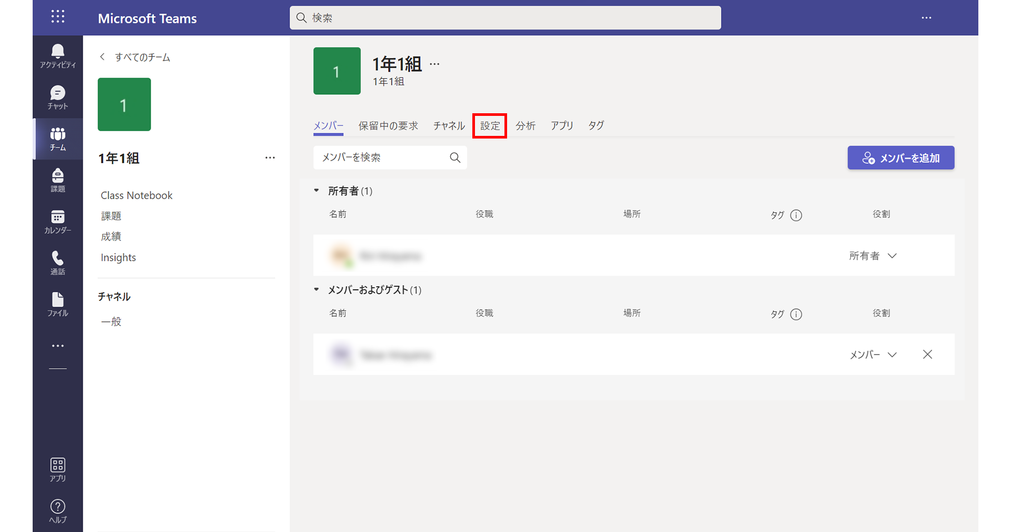Open the Files icon in sidebar

point(58,304)
